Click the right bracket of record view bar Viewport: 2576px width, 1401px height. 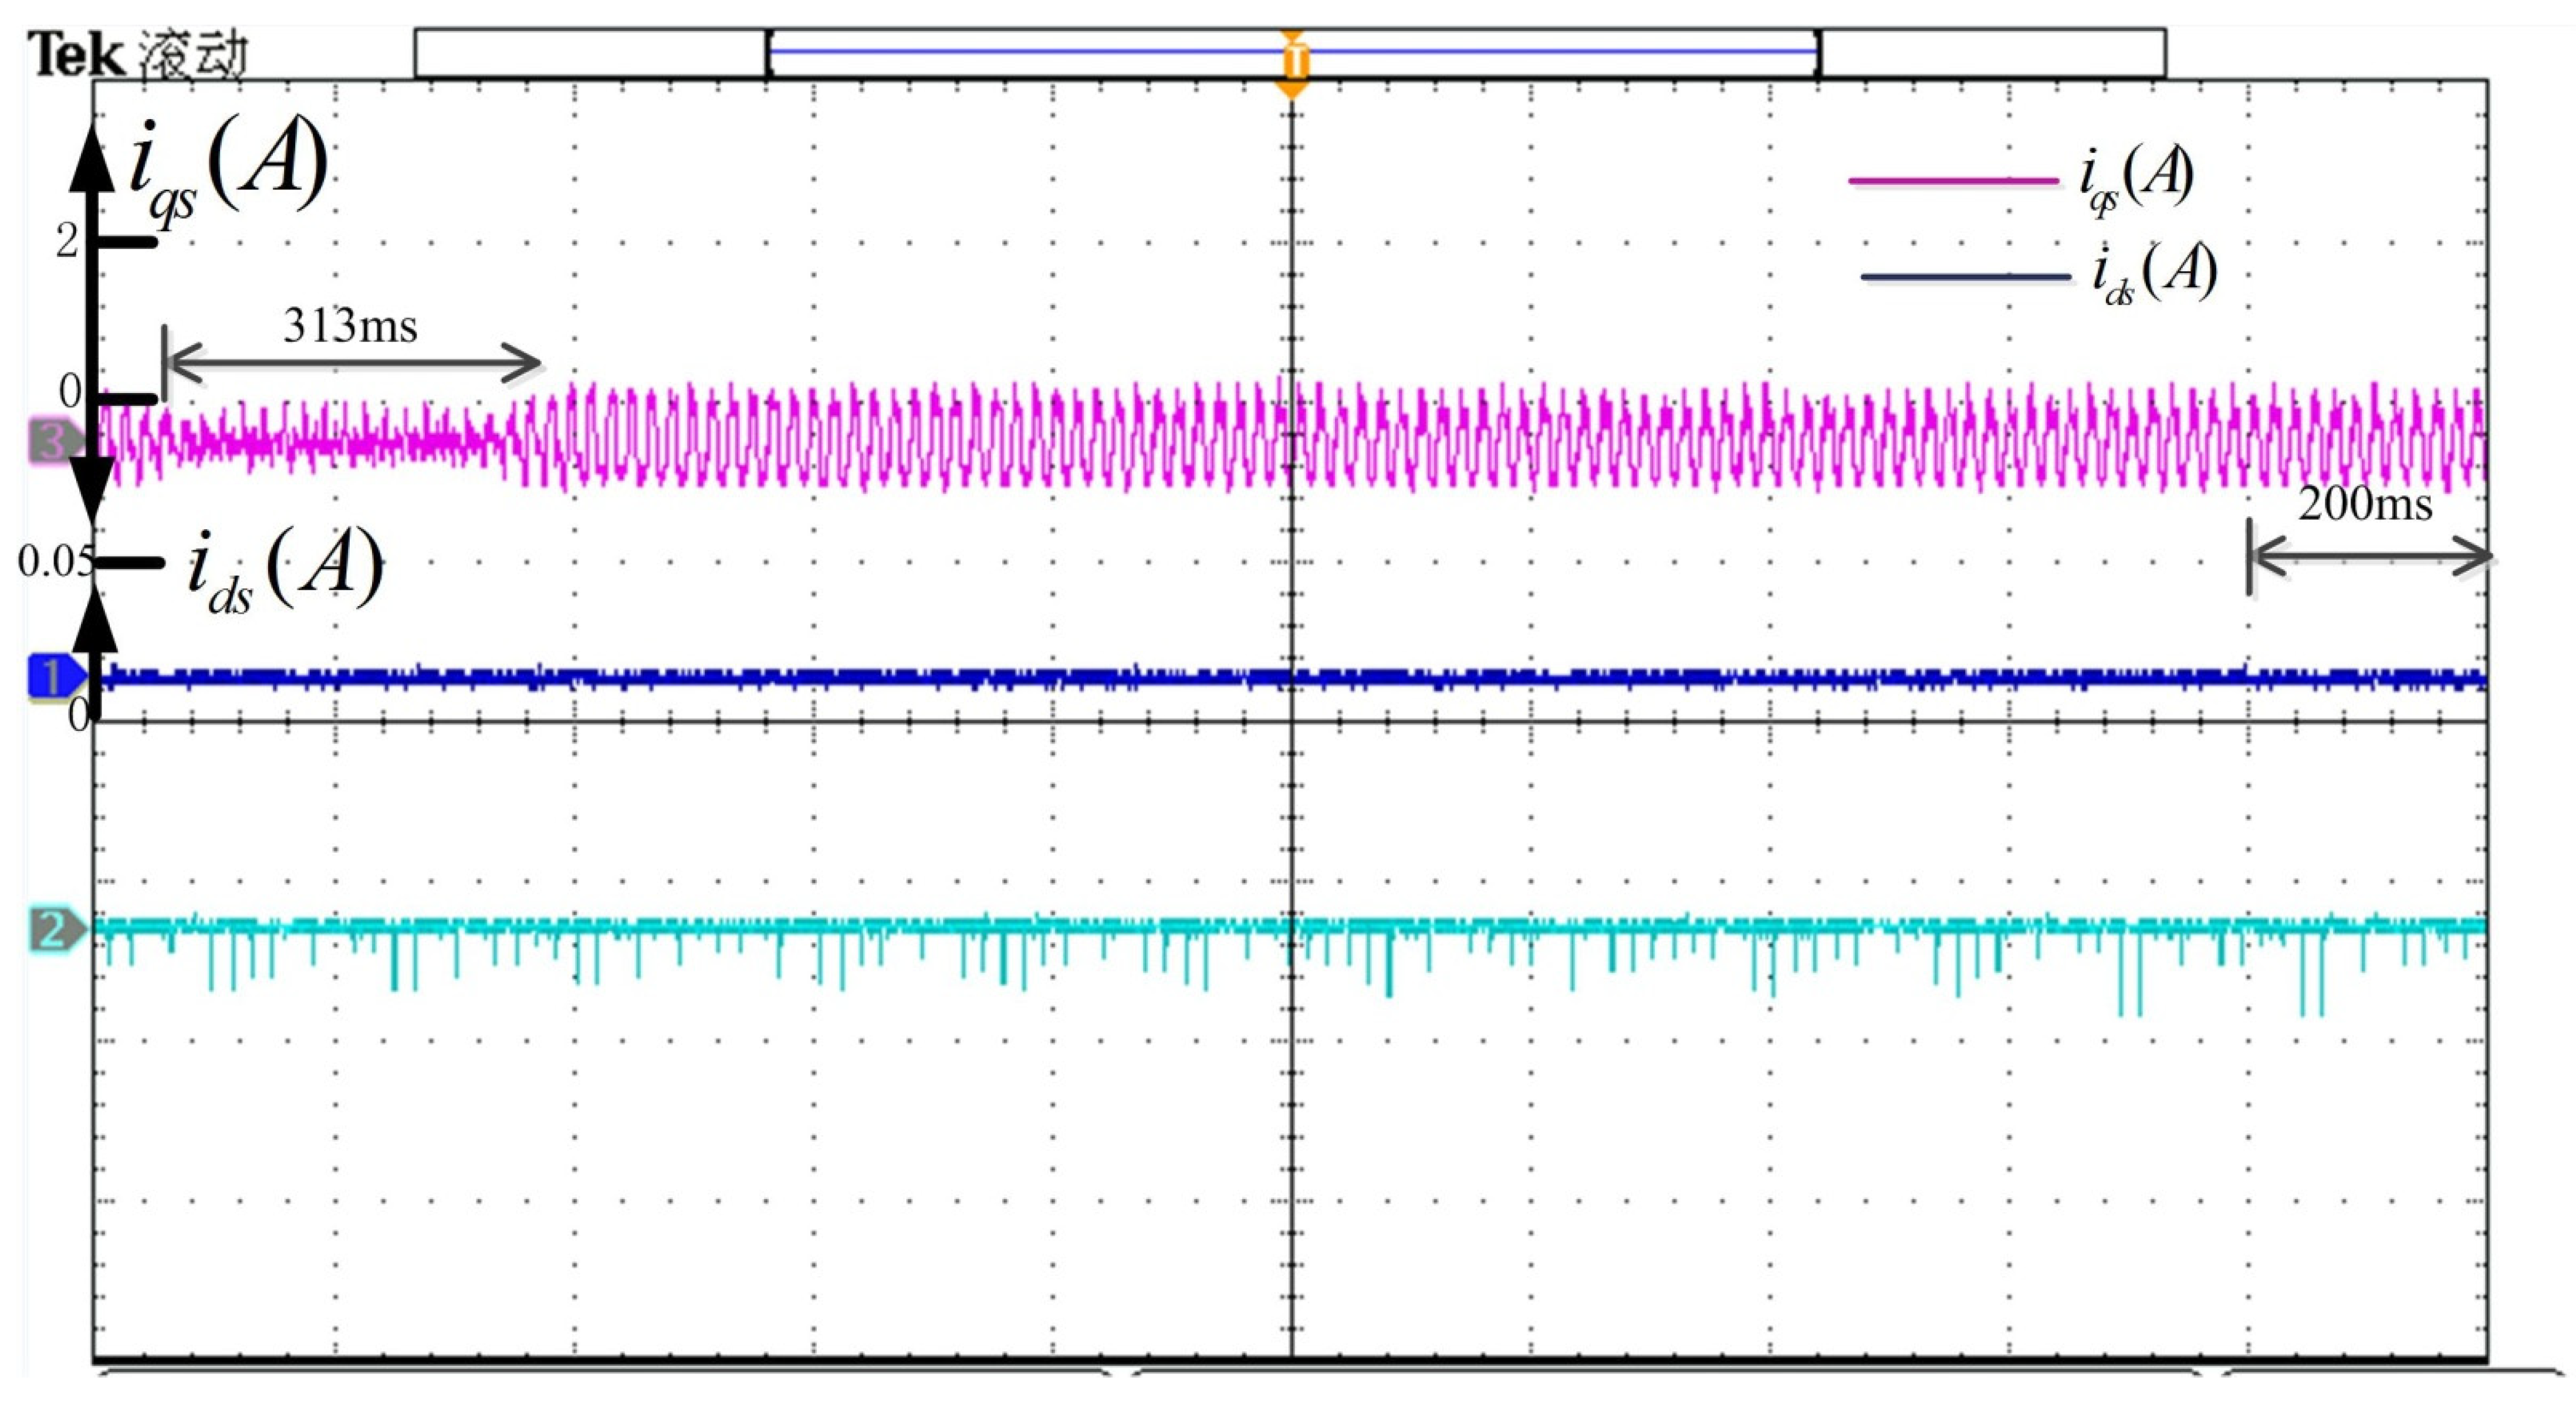(1819, 53)
